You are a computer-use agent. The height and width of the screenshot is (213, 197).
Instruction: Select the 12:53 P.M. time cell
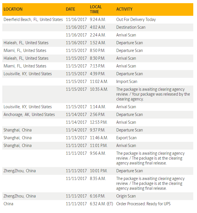pos(98,122)
